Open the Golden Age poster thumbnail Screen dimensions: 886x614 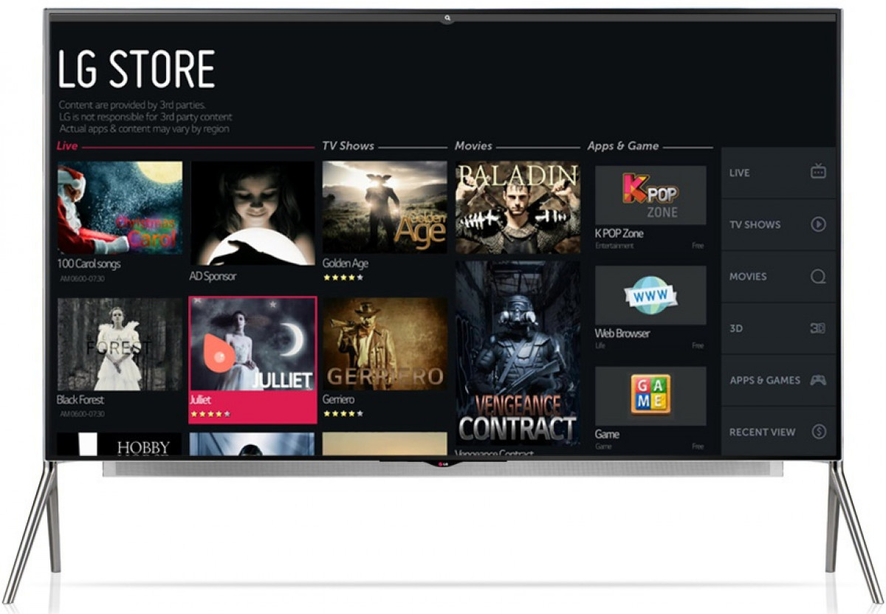(385, 207)
